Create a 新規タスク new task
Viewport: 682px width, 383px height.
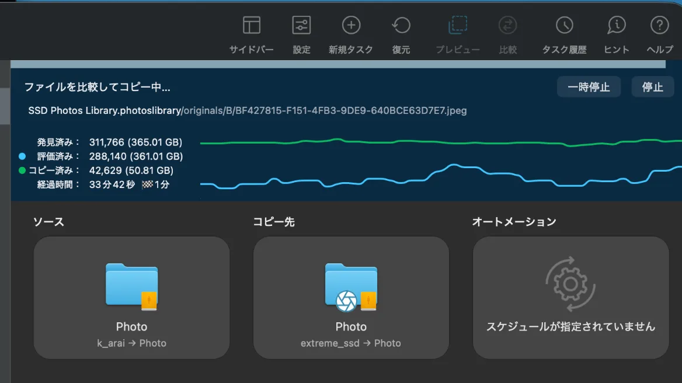(350, 25)
